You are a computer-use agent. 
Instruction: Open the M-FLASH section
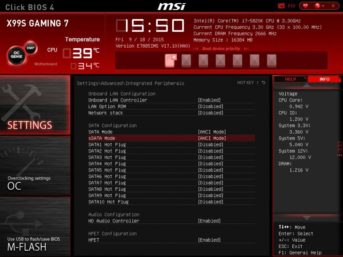pyautogui.click(x=35, y=227)
